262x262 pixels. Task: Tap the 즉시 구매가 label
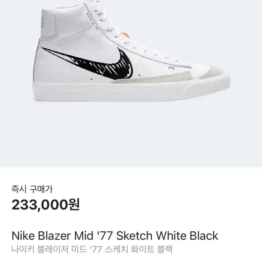tap(32, 189)
